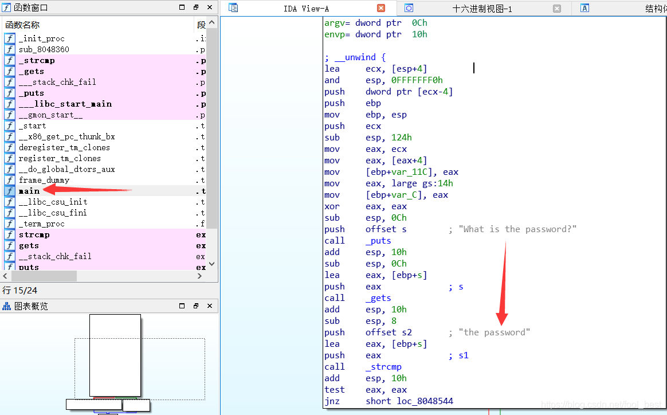
Task: Close the IDA View-A tab
Action: [x=381, y=8]
